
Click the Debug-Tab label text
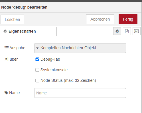(x=50, y=59)
